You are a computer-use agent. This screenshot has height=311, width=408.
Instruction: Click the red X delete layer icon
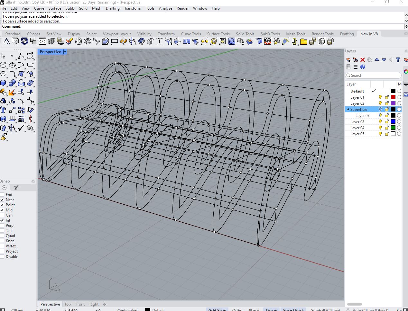pos(362,60)
